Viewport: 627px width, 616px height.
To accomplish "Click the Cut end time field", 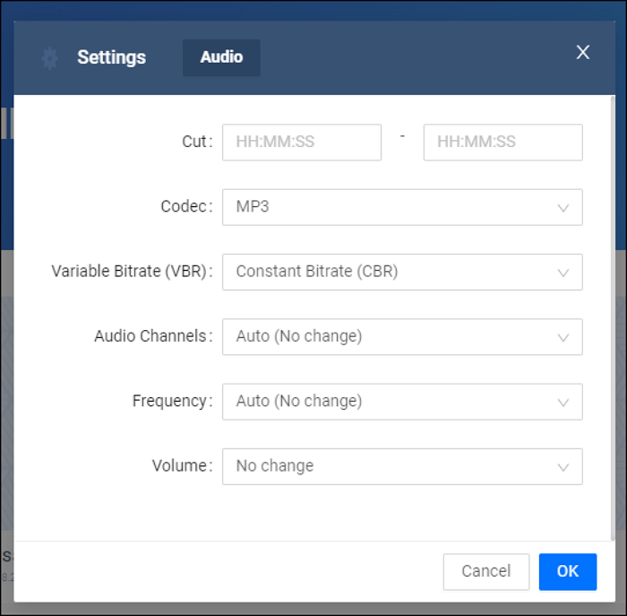I will click(x=502, y=143).
